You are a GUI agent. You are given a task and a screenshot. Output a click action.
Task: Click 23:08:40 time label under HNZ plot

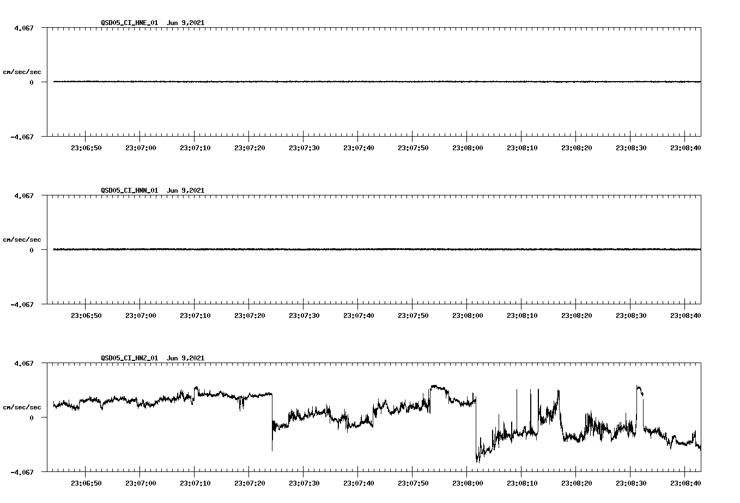point(686,483)
